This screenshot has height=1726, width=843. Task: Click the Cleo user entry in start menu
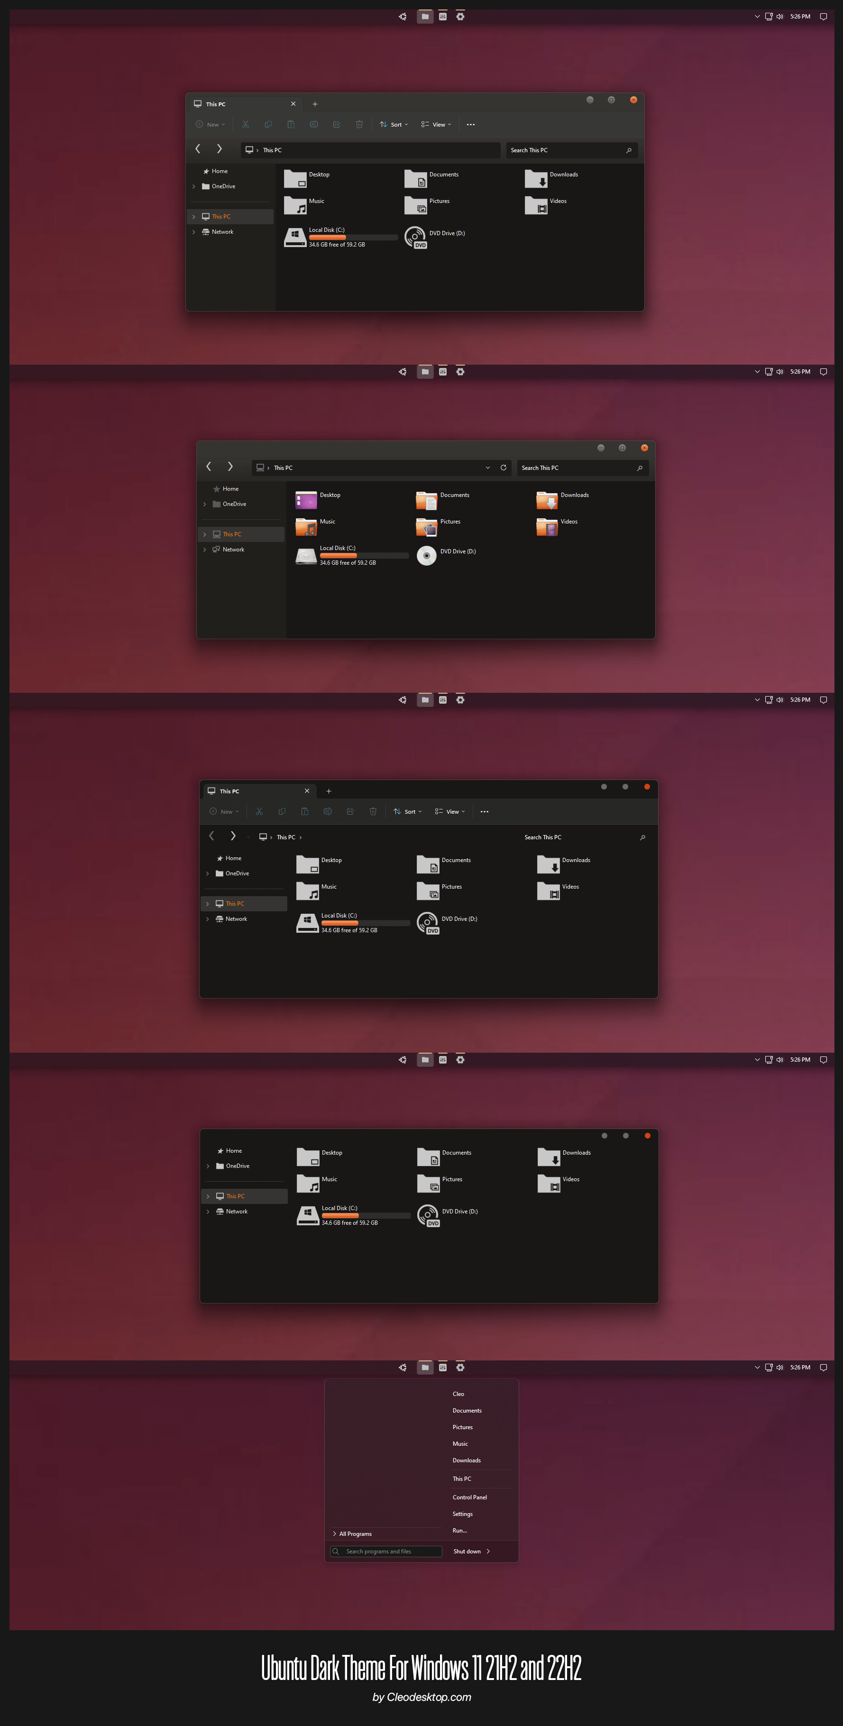coord(458,1394)
